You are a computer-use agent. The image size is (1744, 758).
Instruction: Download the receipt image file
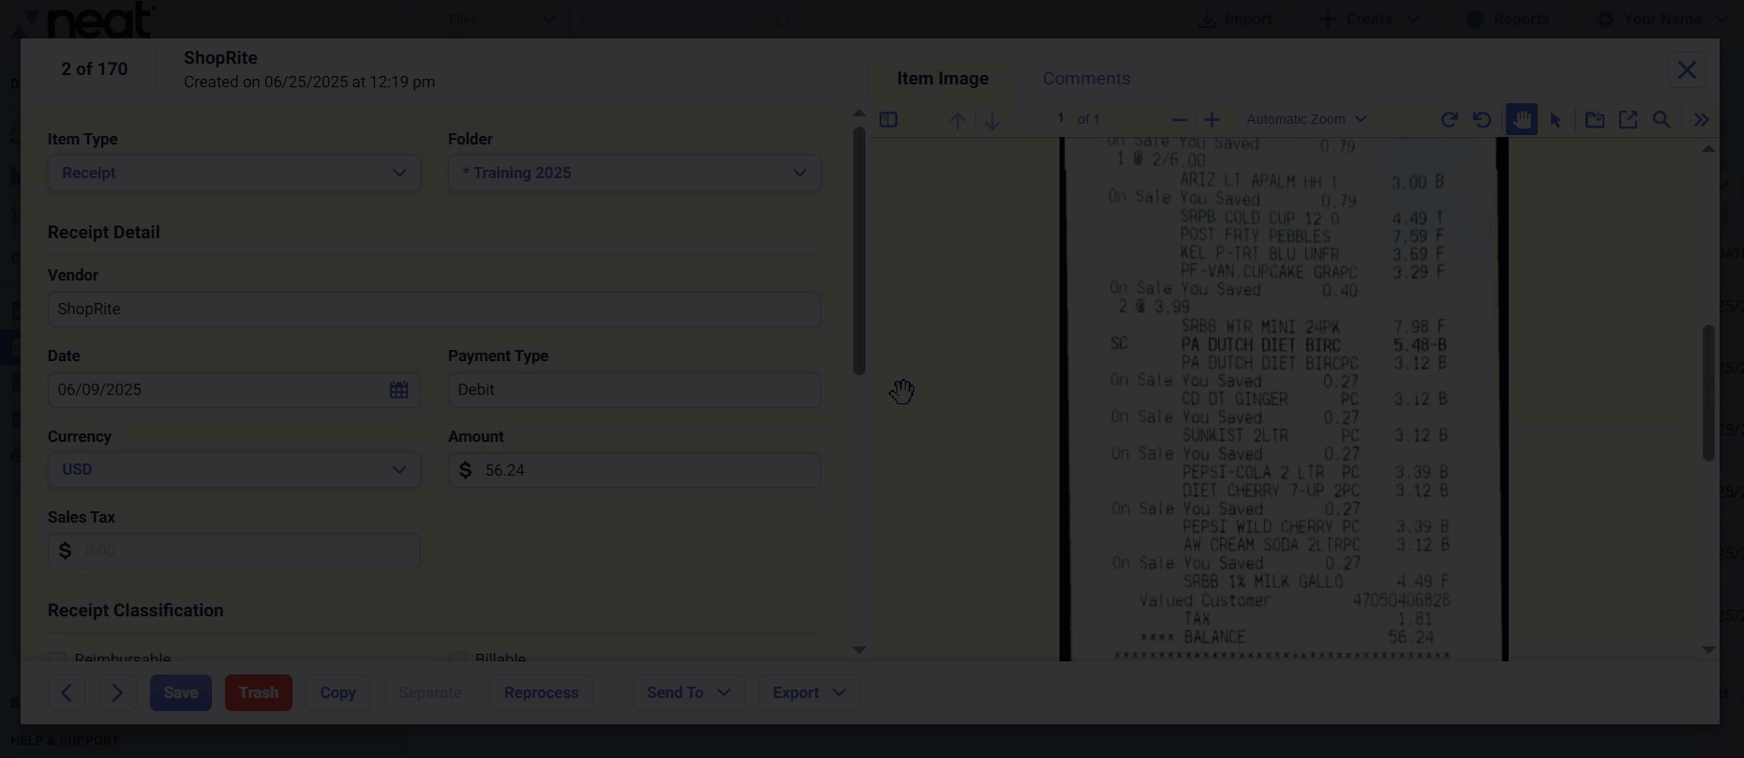[x=1594, y=120]
